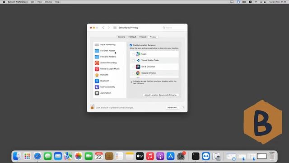Open Notes app in the dock
Image resolution: width=289 pixels, height=163 pixels.
(x=130, y=156)
